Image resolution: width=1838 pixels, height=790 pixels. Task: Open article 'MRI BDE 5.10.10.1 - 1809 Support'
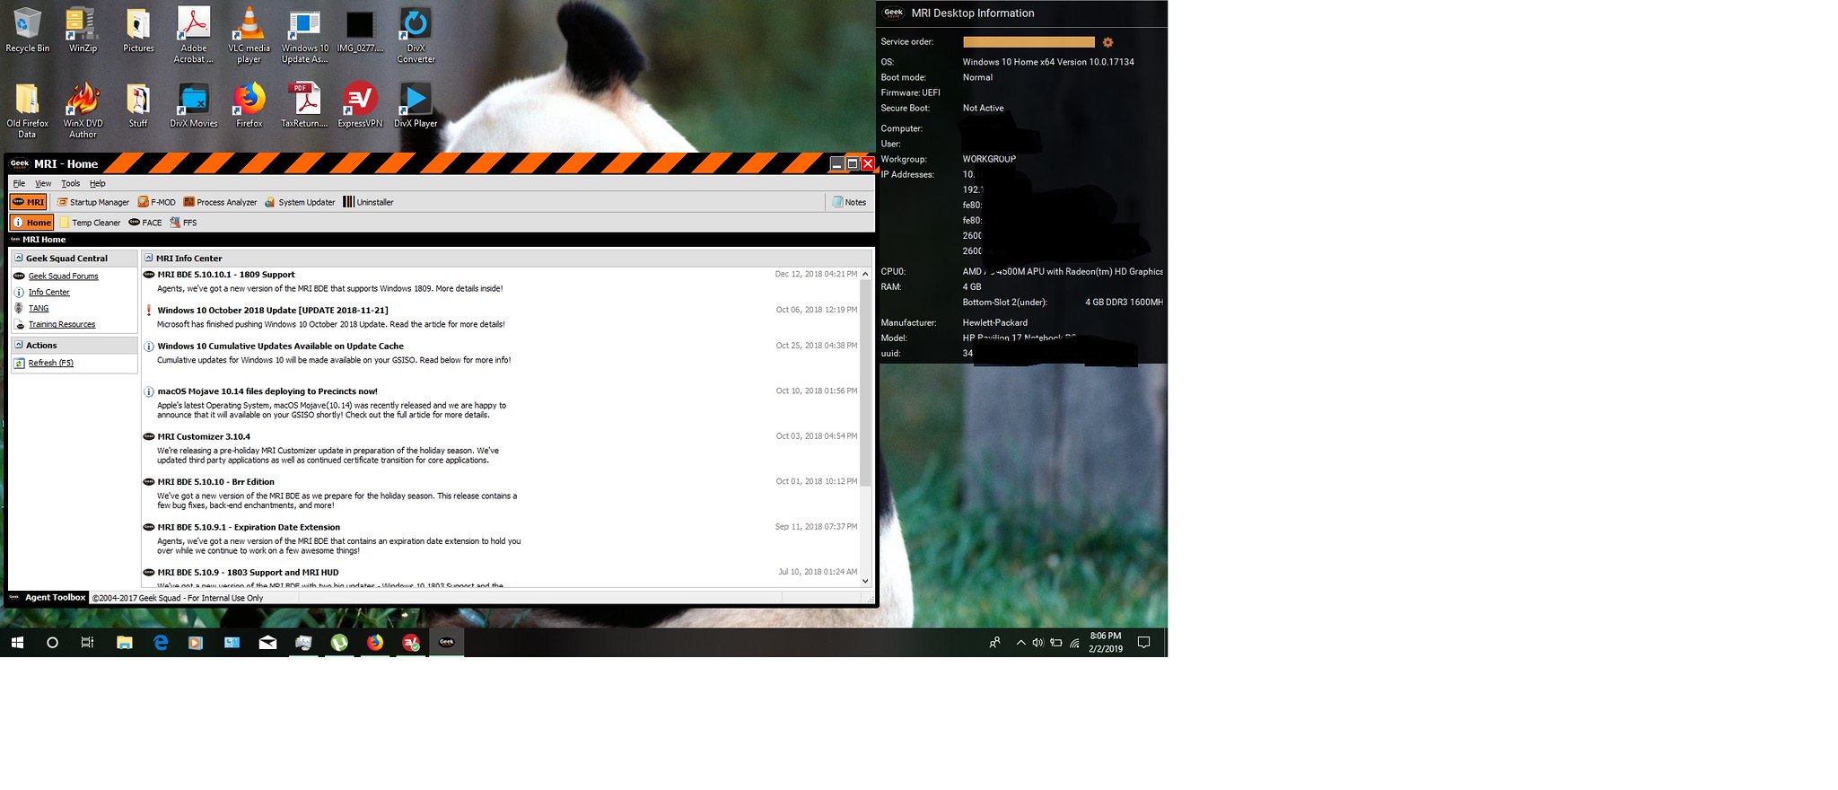pyautogui.click(x=226, y=275)
